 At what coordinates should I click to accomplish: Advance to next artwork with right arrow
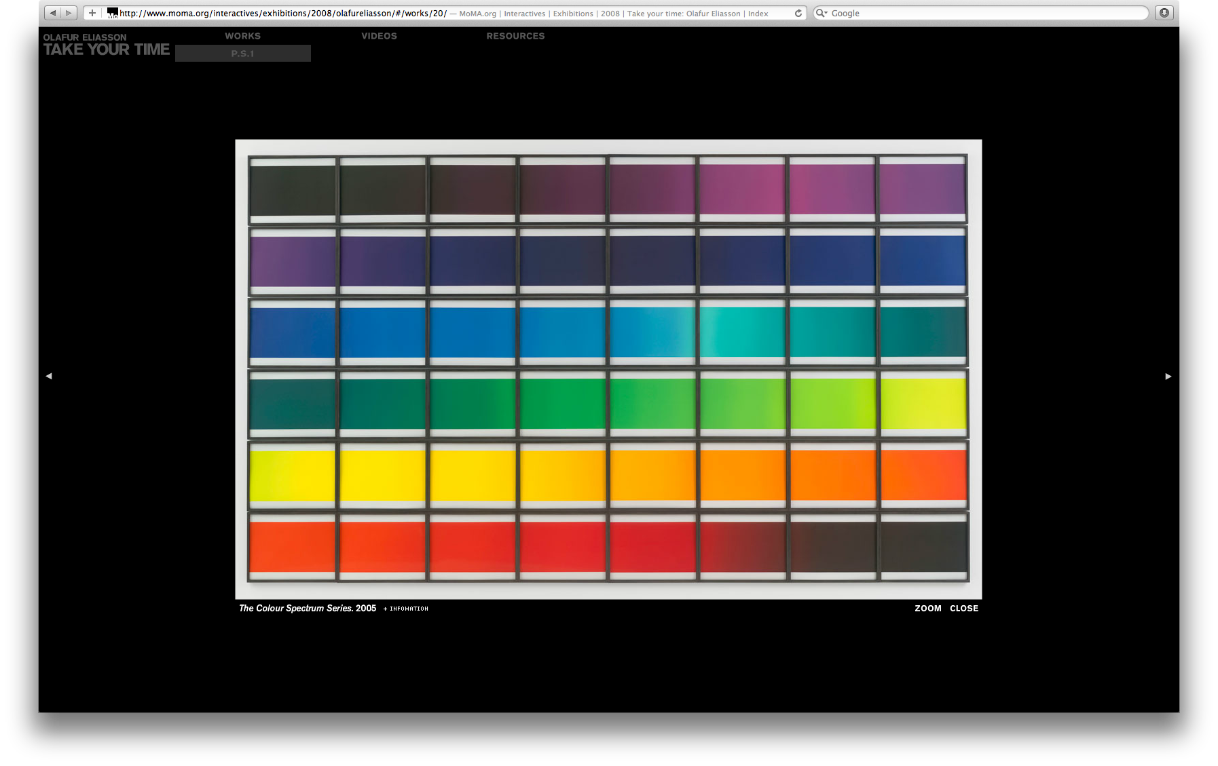pos(1168,376)
